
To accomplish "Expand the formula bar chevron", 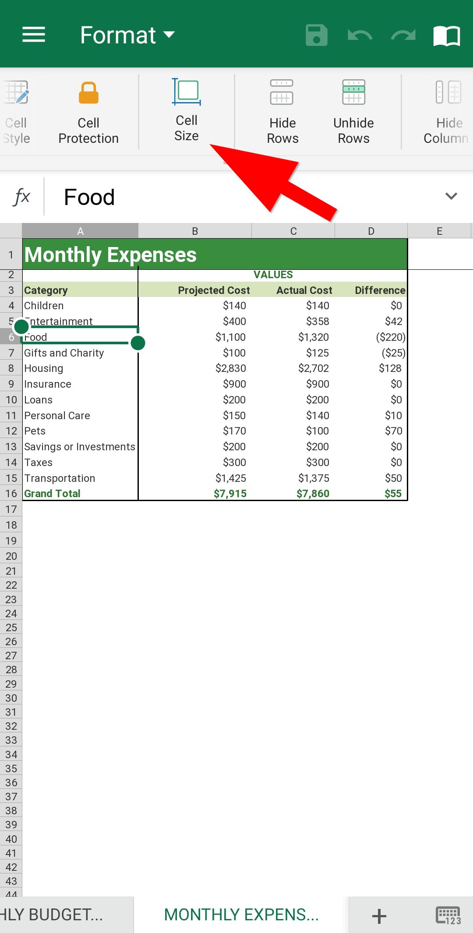I will point(451,196).
